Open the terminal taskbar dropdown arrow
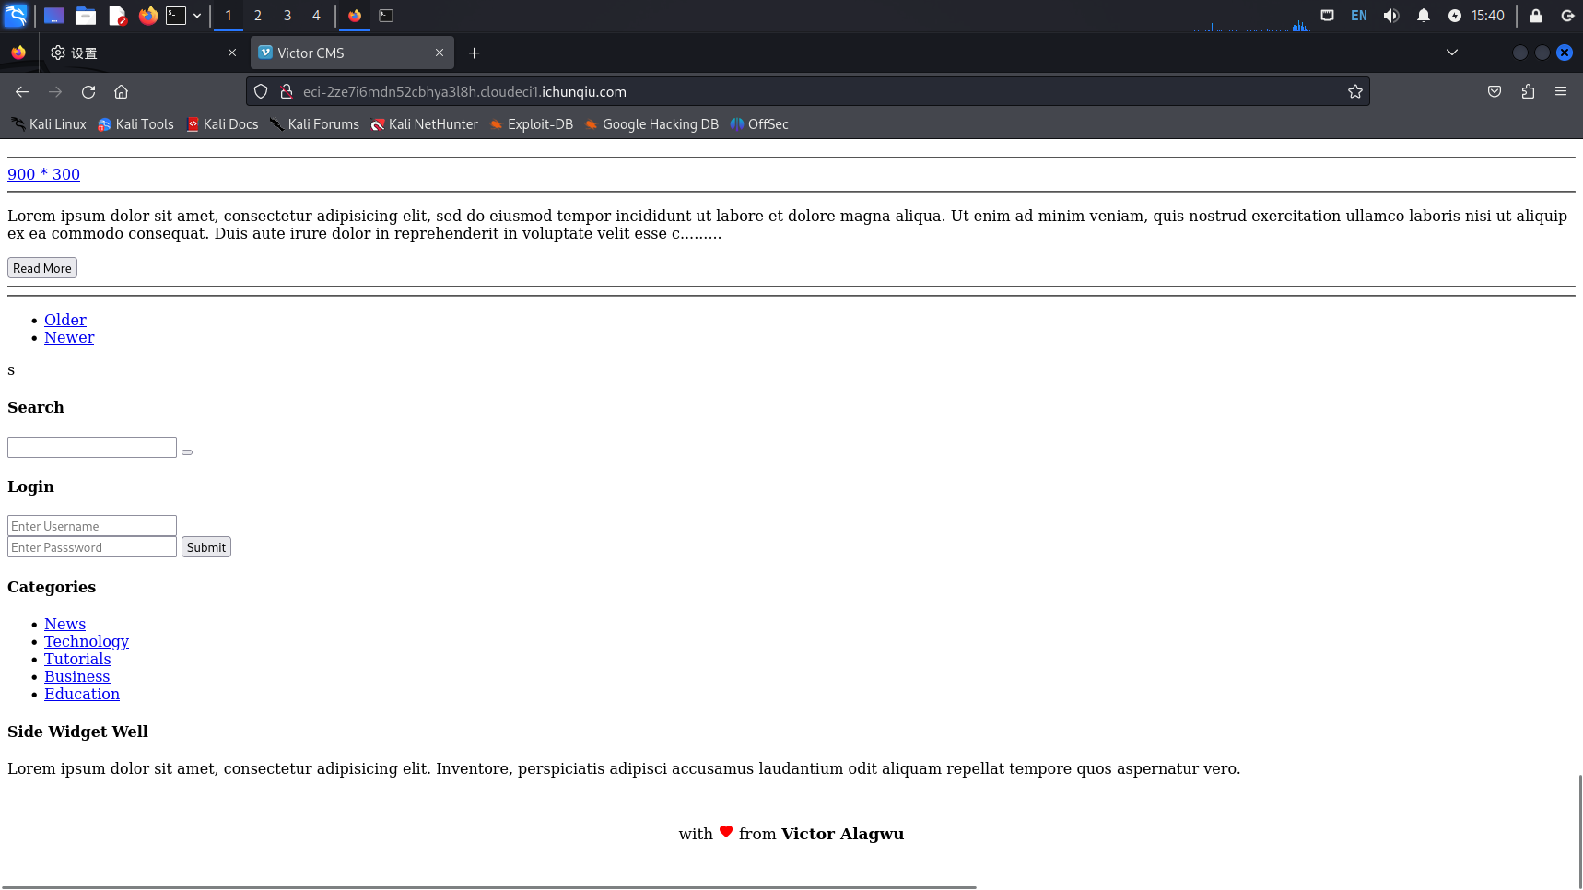Viewport: 1583px width, 890px height. 197,16
